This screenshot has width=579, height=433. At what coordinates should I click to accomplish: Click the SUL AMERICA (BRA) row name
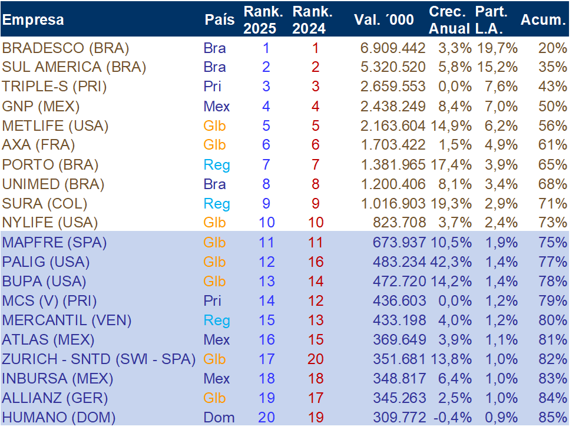tap(74, 67)
